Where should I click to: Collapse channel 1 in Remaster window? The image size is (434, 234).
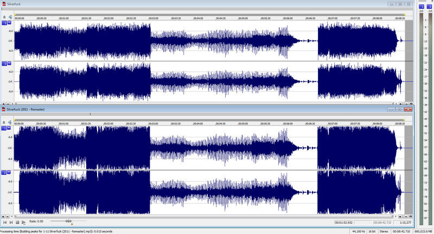[9, 128]
